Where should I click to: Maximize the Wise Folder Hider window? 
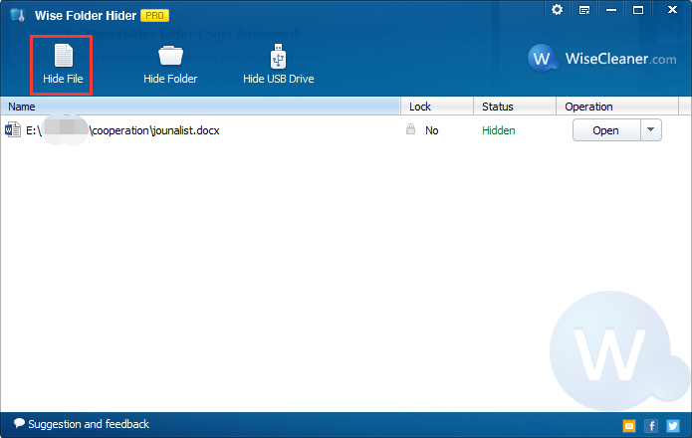(638, 10)
